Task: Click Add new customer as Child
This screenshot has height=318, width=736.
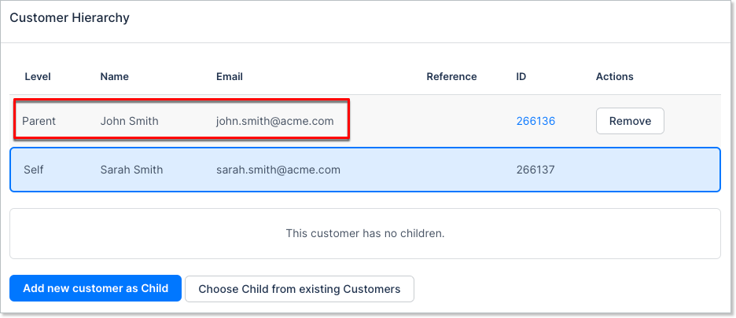Action: pos(95,288)
